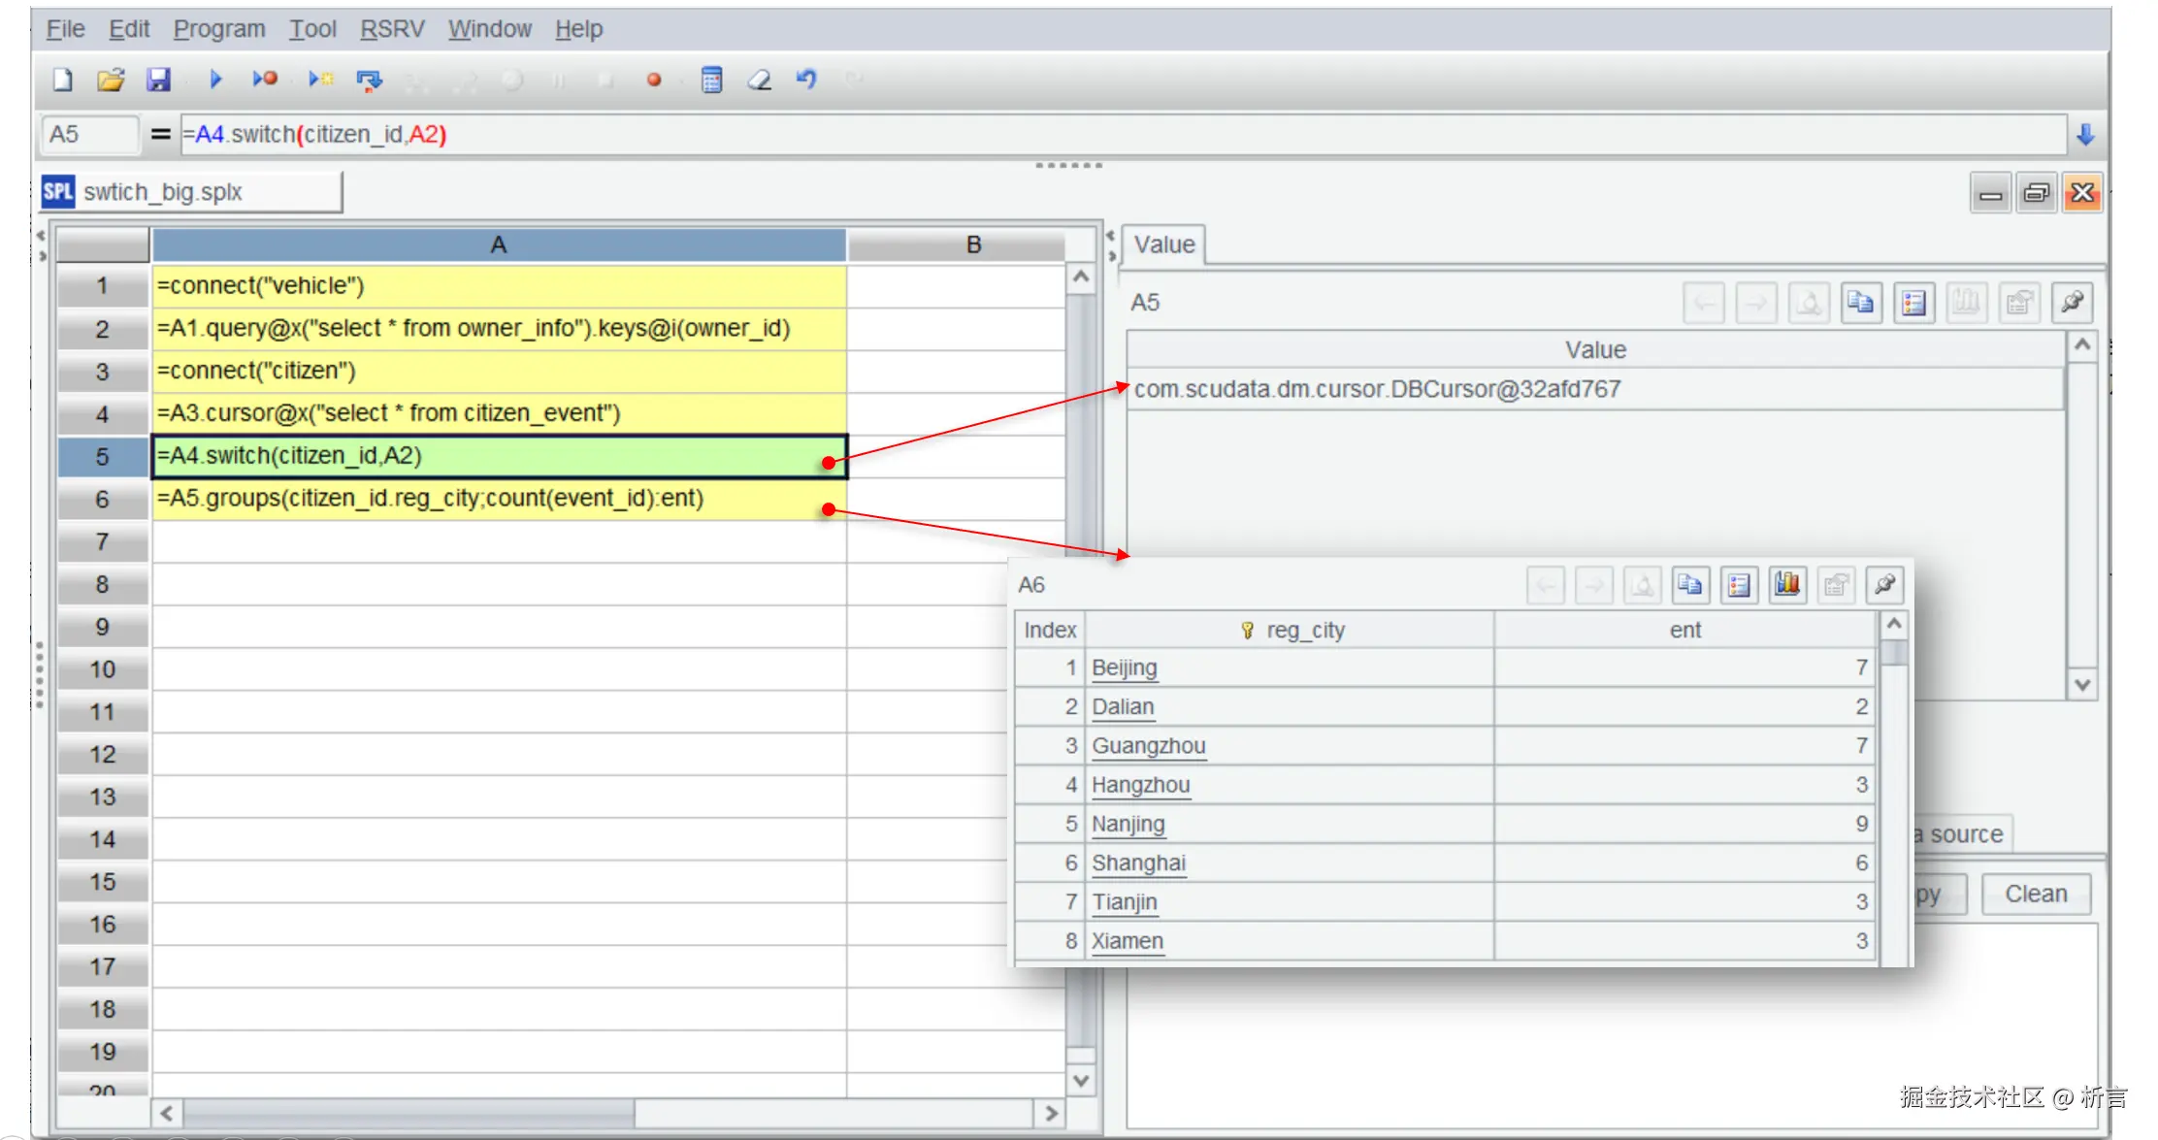Image resolution: width=2158 pixels, height=1140 pixels.
Task: Switch to swtich_big.splx file tab
Action: [163, 192]
